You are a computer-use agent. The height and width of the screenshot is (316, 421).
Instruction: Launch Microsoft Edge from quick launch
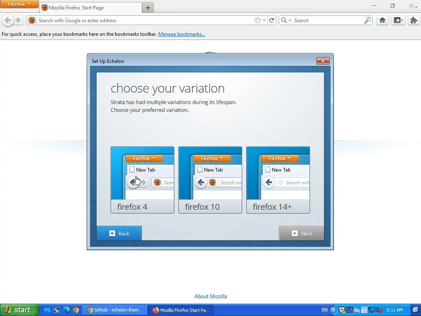tap(66, 310)
